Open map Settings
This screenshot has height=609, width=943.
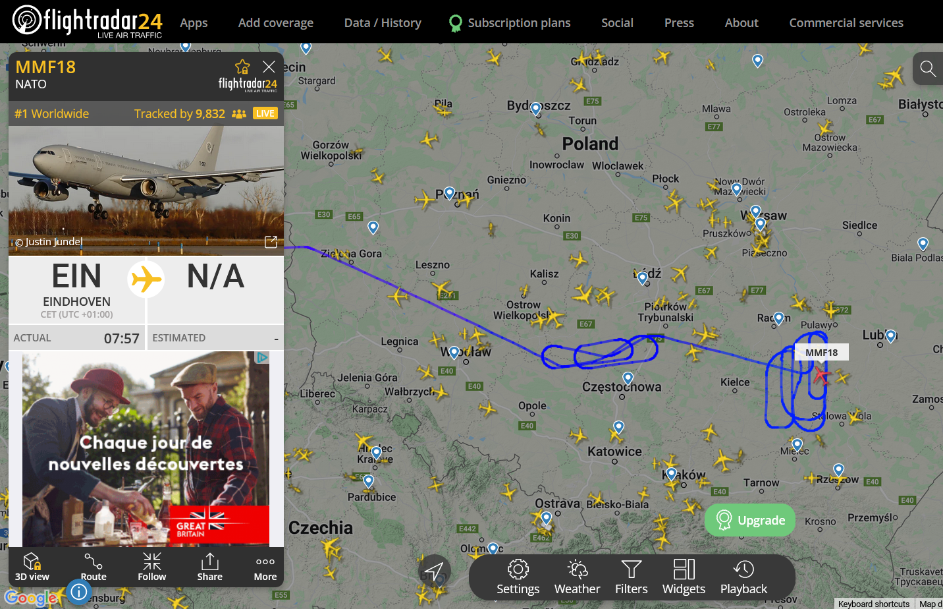[x=518, y=577]
